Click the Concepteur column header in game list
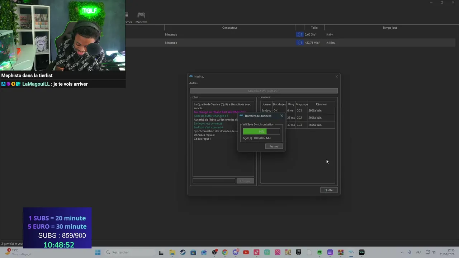The image size is (459, 258). (229, 28)
